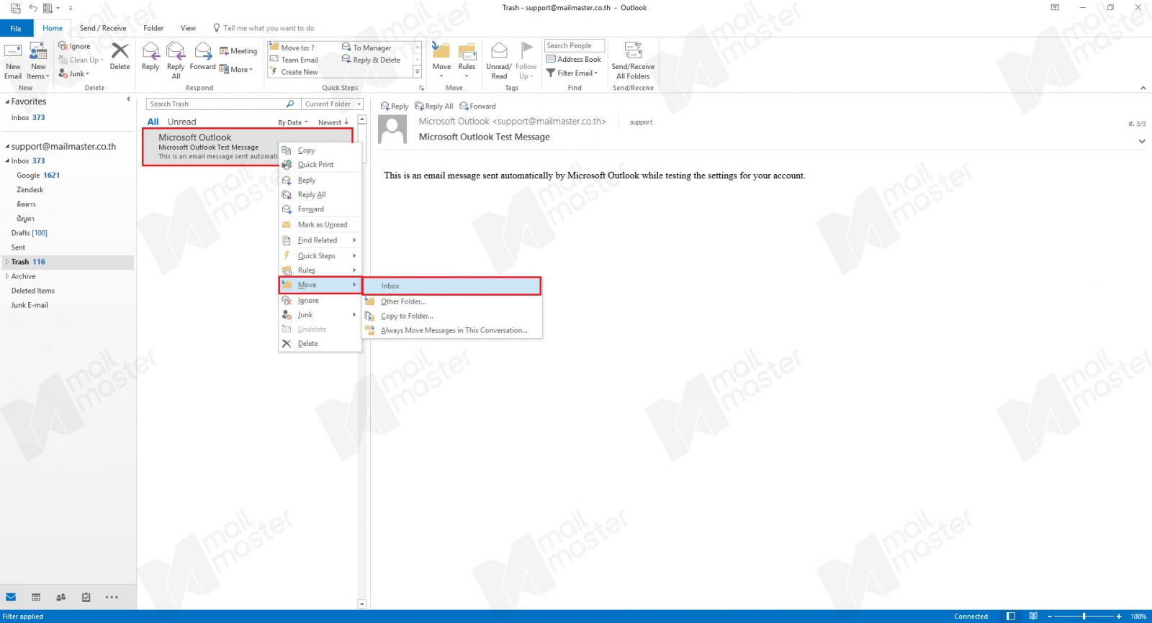Open the Rules ribbon button

467,60
